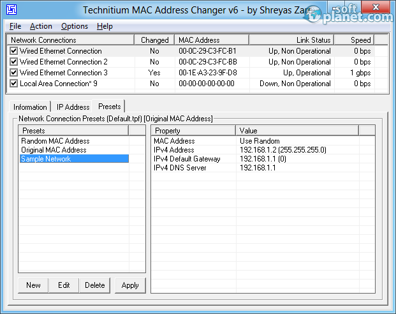Switch to the IP Address tab
The width and height of the screenshot is (396, 314).
(x=73, y=107)
